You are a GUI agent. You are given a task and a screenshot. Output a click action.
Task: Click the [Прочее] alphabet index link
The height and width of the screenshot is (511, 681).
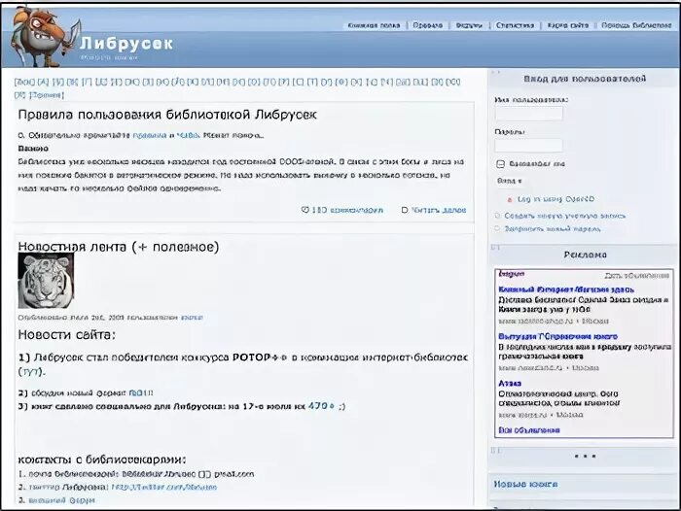click(x=46, y=95)
